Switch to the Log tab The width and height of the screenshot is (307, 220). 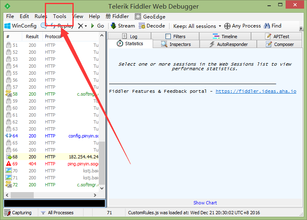129,36
